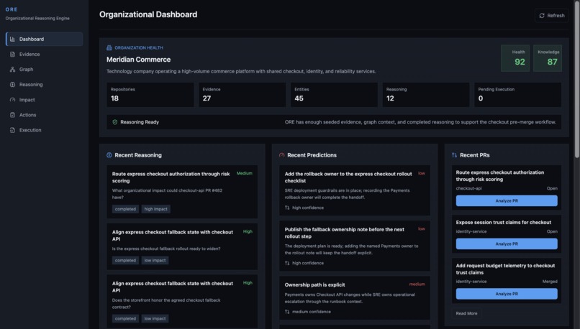Click the Recent Predictions gauge icon
The height and width of the screenshot is (329, 580).
282,155
